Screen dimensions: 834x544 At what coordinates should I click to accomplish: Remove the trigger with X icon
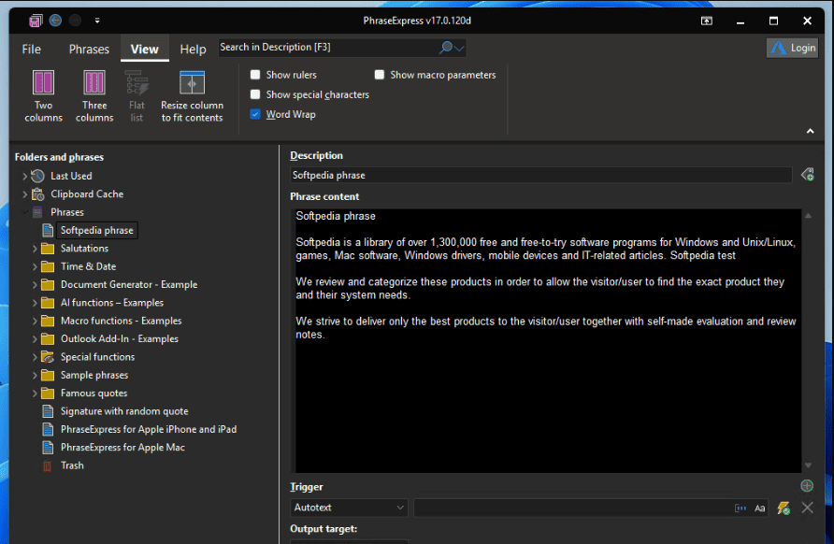pyautogui.click(x=807, y=508)
